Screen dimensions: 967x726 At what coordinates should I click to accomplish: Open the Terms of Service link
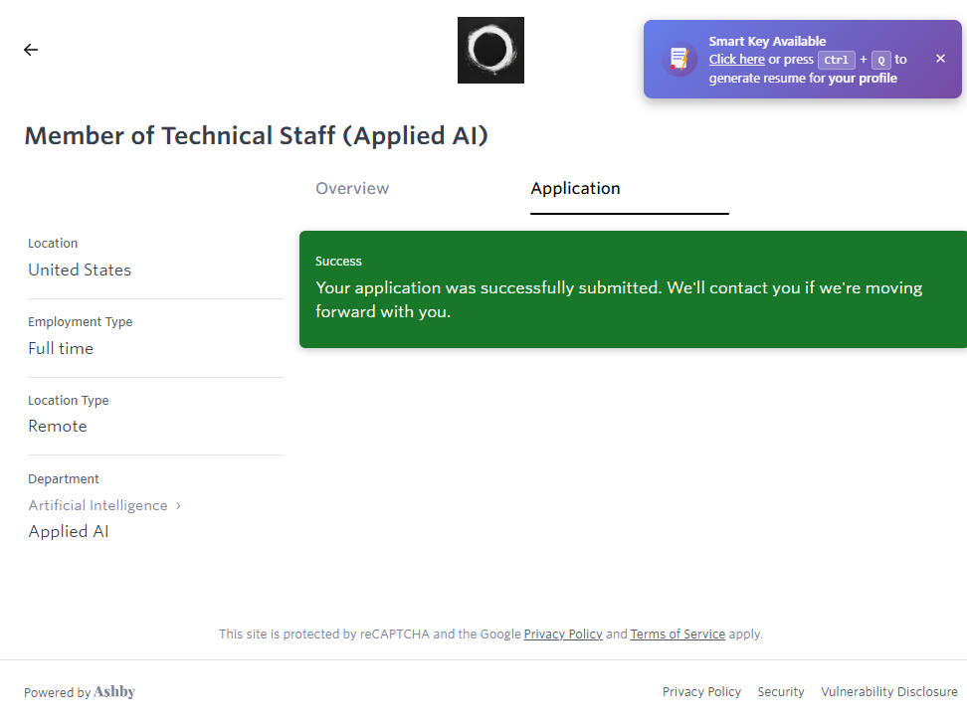tap(677, 634)
